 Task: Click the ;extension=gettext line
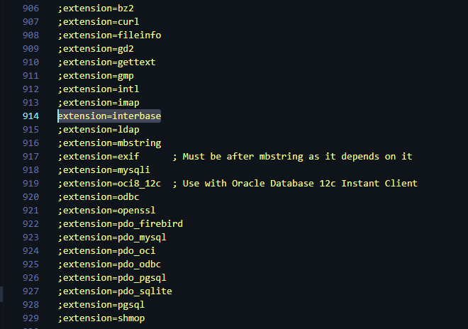[106, 62]
